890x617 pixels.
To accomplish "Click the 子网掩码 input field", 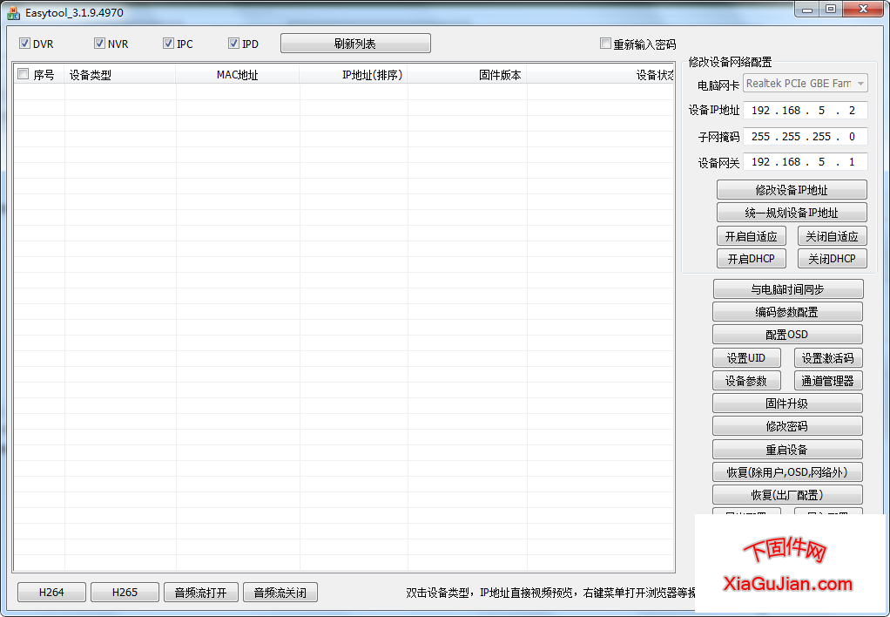I will coord(806,136).
